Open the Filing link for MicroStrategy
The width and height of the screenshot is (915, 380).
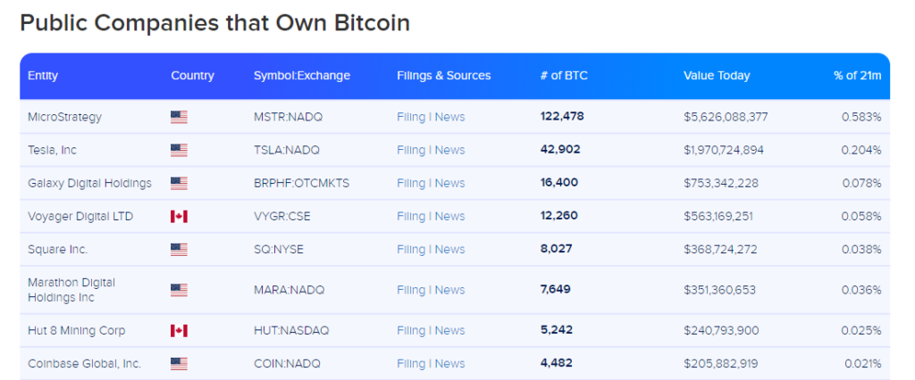[x=411, y=117]
